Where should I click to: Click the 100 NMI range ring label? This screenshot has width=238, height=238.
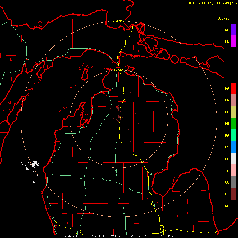click(x=119, y=21)
